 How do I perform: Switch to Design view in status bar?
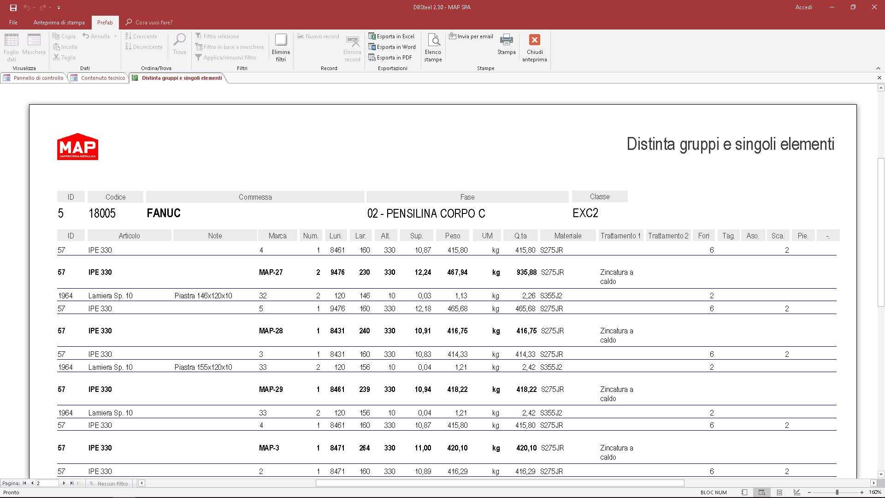coord(797,492)
